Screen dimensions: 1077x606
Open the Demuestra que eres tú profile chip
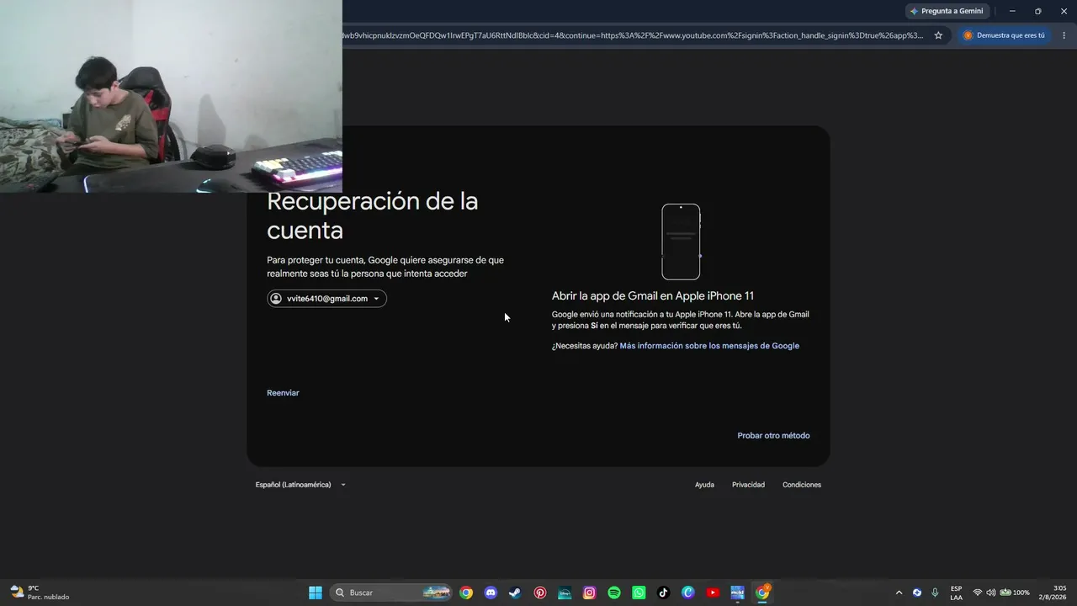[x=1004, y=35]
